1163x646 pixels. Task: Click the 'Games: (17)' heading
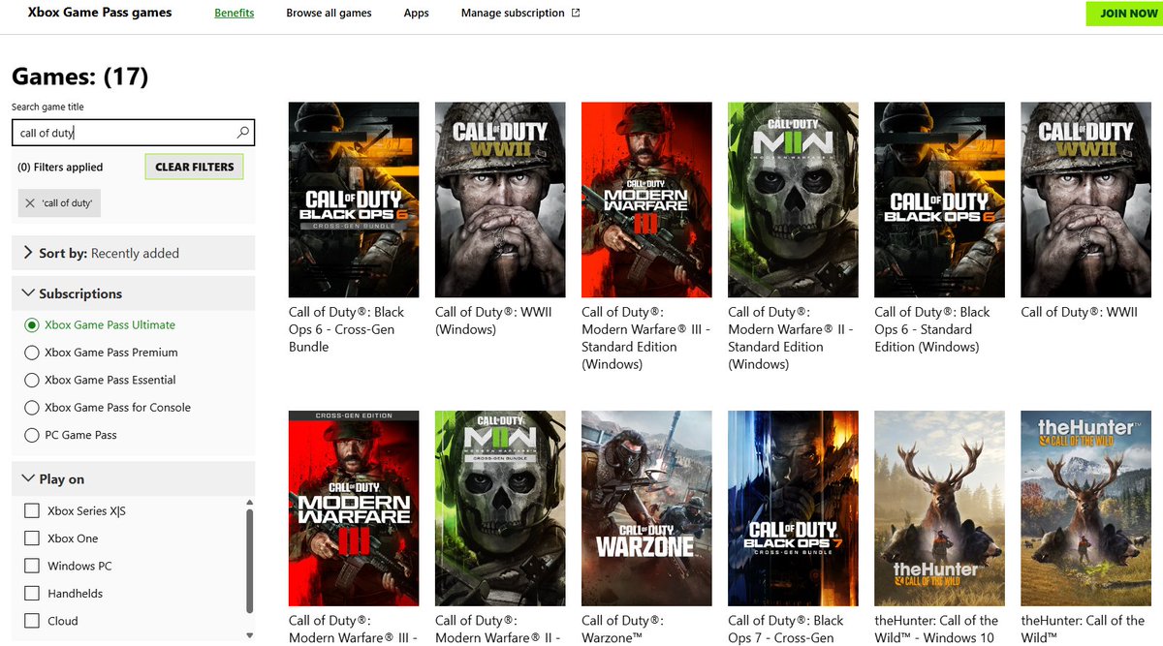pos(79,77)
